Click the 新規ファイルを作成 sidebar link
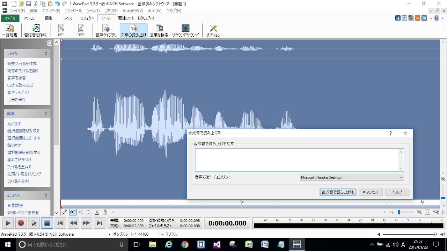Image resolution: width=447 pixels, height=251 pixels. click(x=22, y=64)
